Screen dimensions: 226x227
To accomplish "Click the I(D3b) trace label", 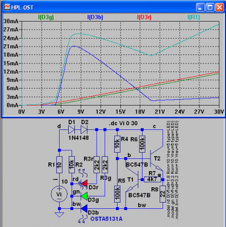I will click(x=95, y=17).
